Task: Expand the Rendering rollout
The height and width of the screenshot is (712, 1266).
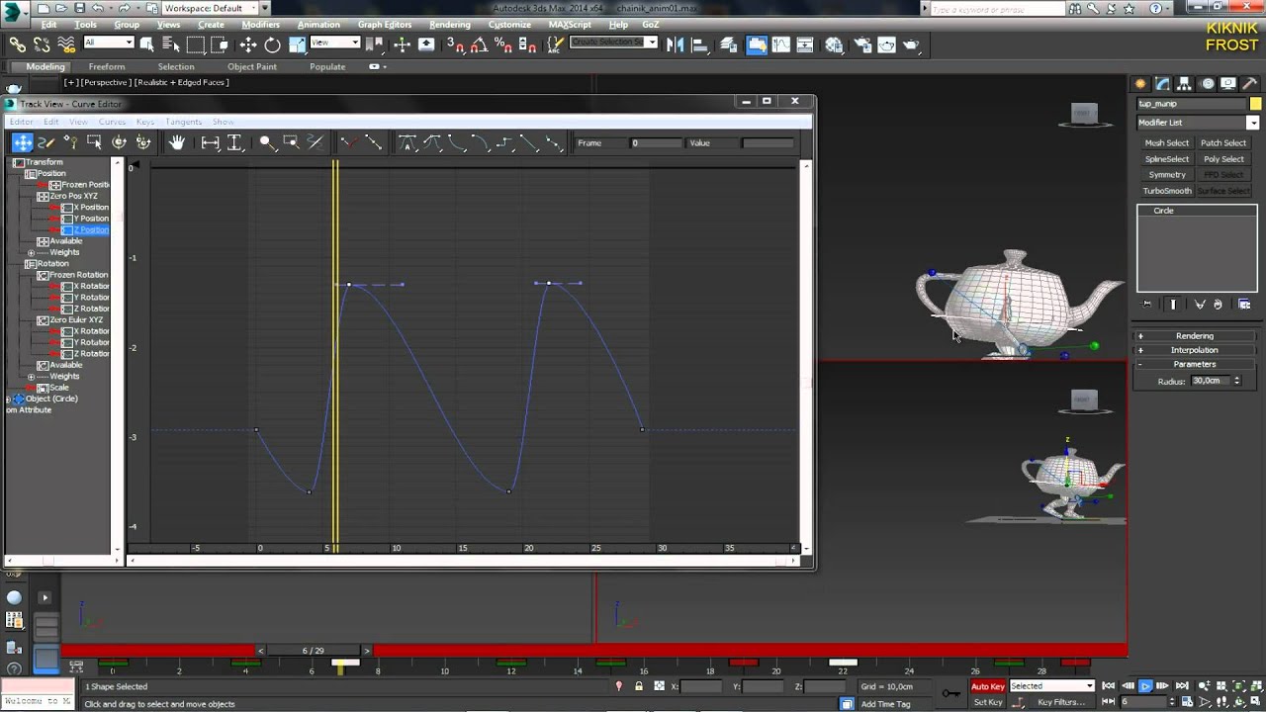Action: tap(1195, 336)
